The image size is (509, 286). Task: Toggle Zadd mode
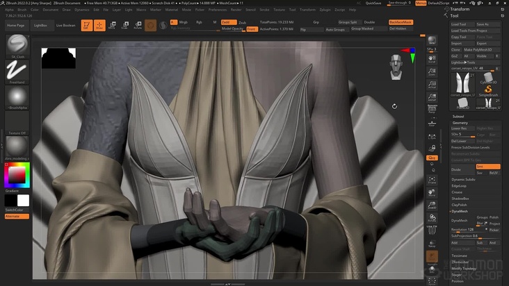[x=229, y=22]
